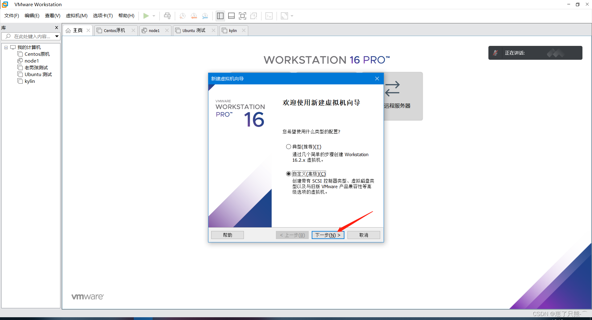
Task: Select kylin in the library tree
Action: (30, 81)
